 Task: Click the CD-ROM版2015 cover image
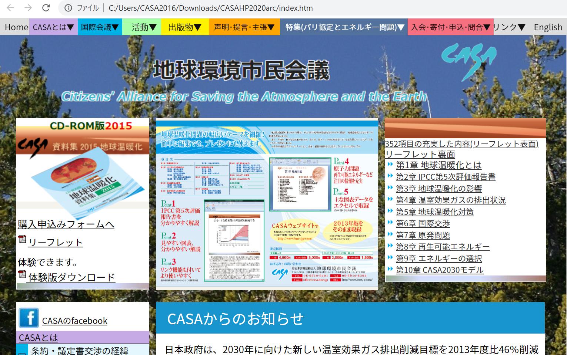83,168
